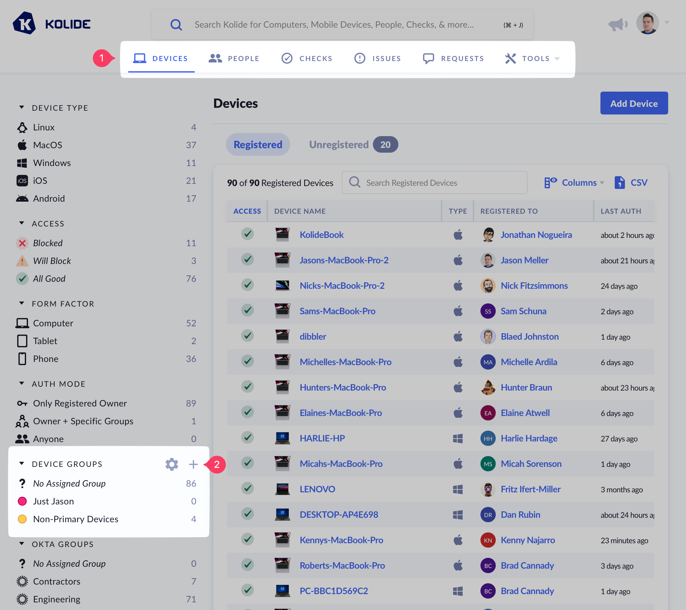Switch to Unregistered devices view
686x610 pixels.
click(x=339, y=145)
